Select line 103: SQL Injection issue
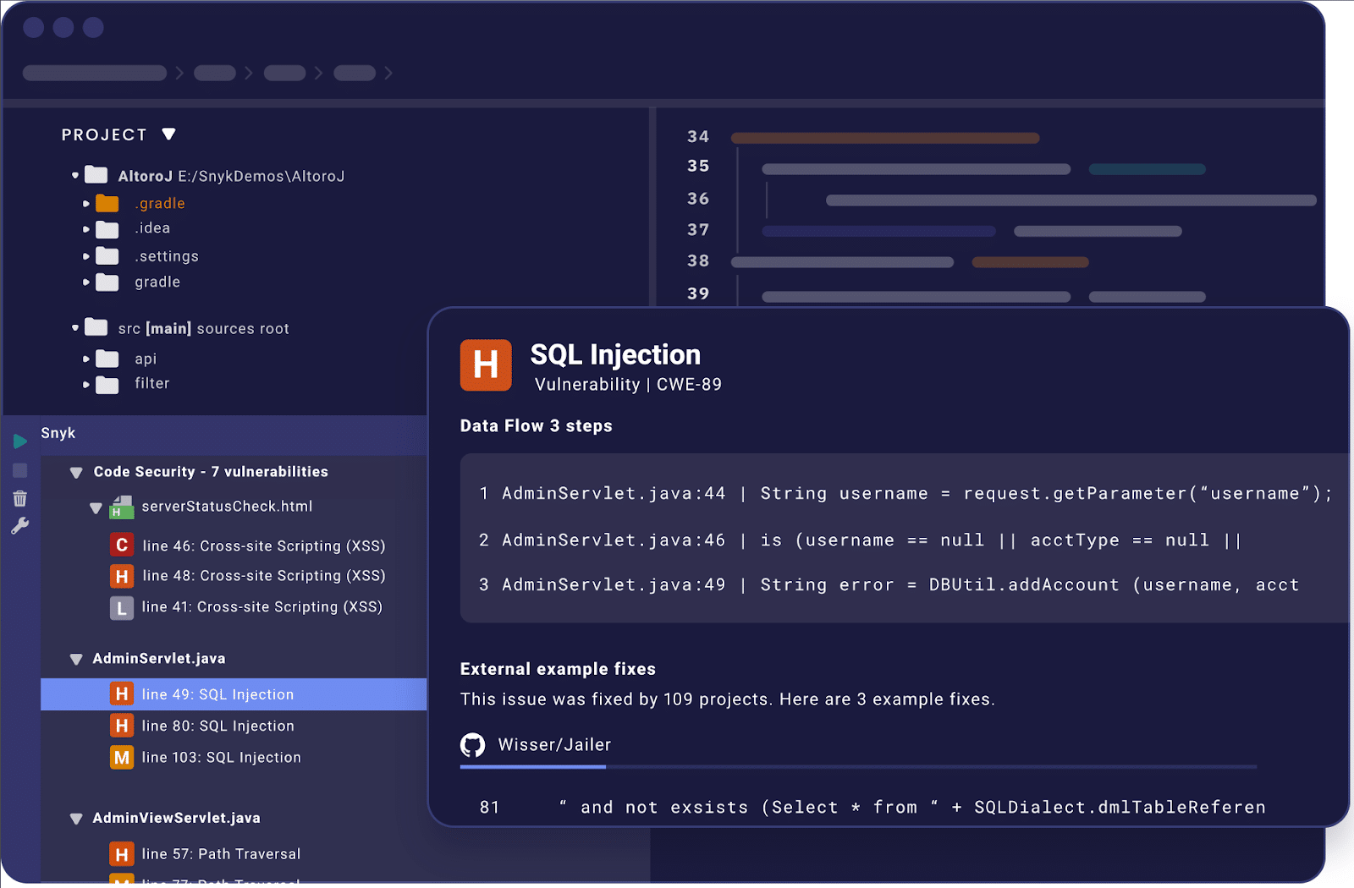The width and height of the screenshot is (1354, 888). point(222,757)
